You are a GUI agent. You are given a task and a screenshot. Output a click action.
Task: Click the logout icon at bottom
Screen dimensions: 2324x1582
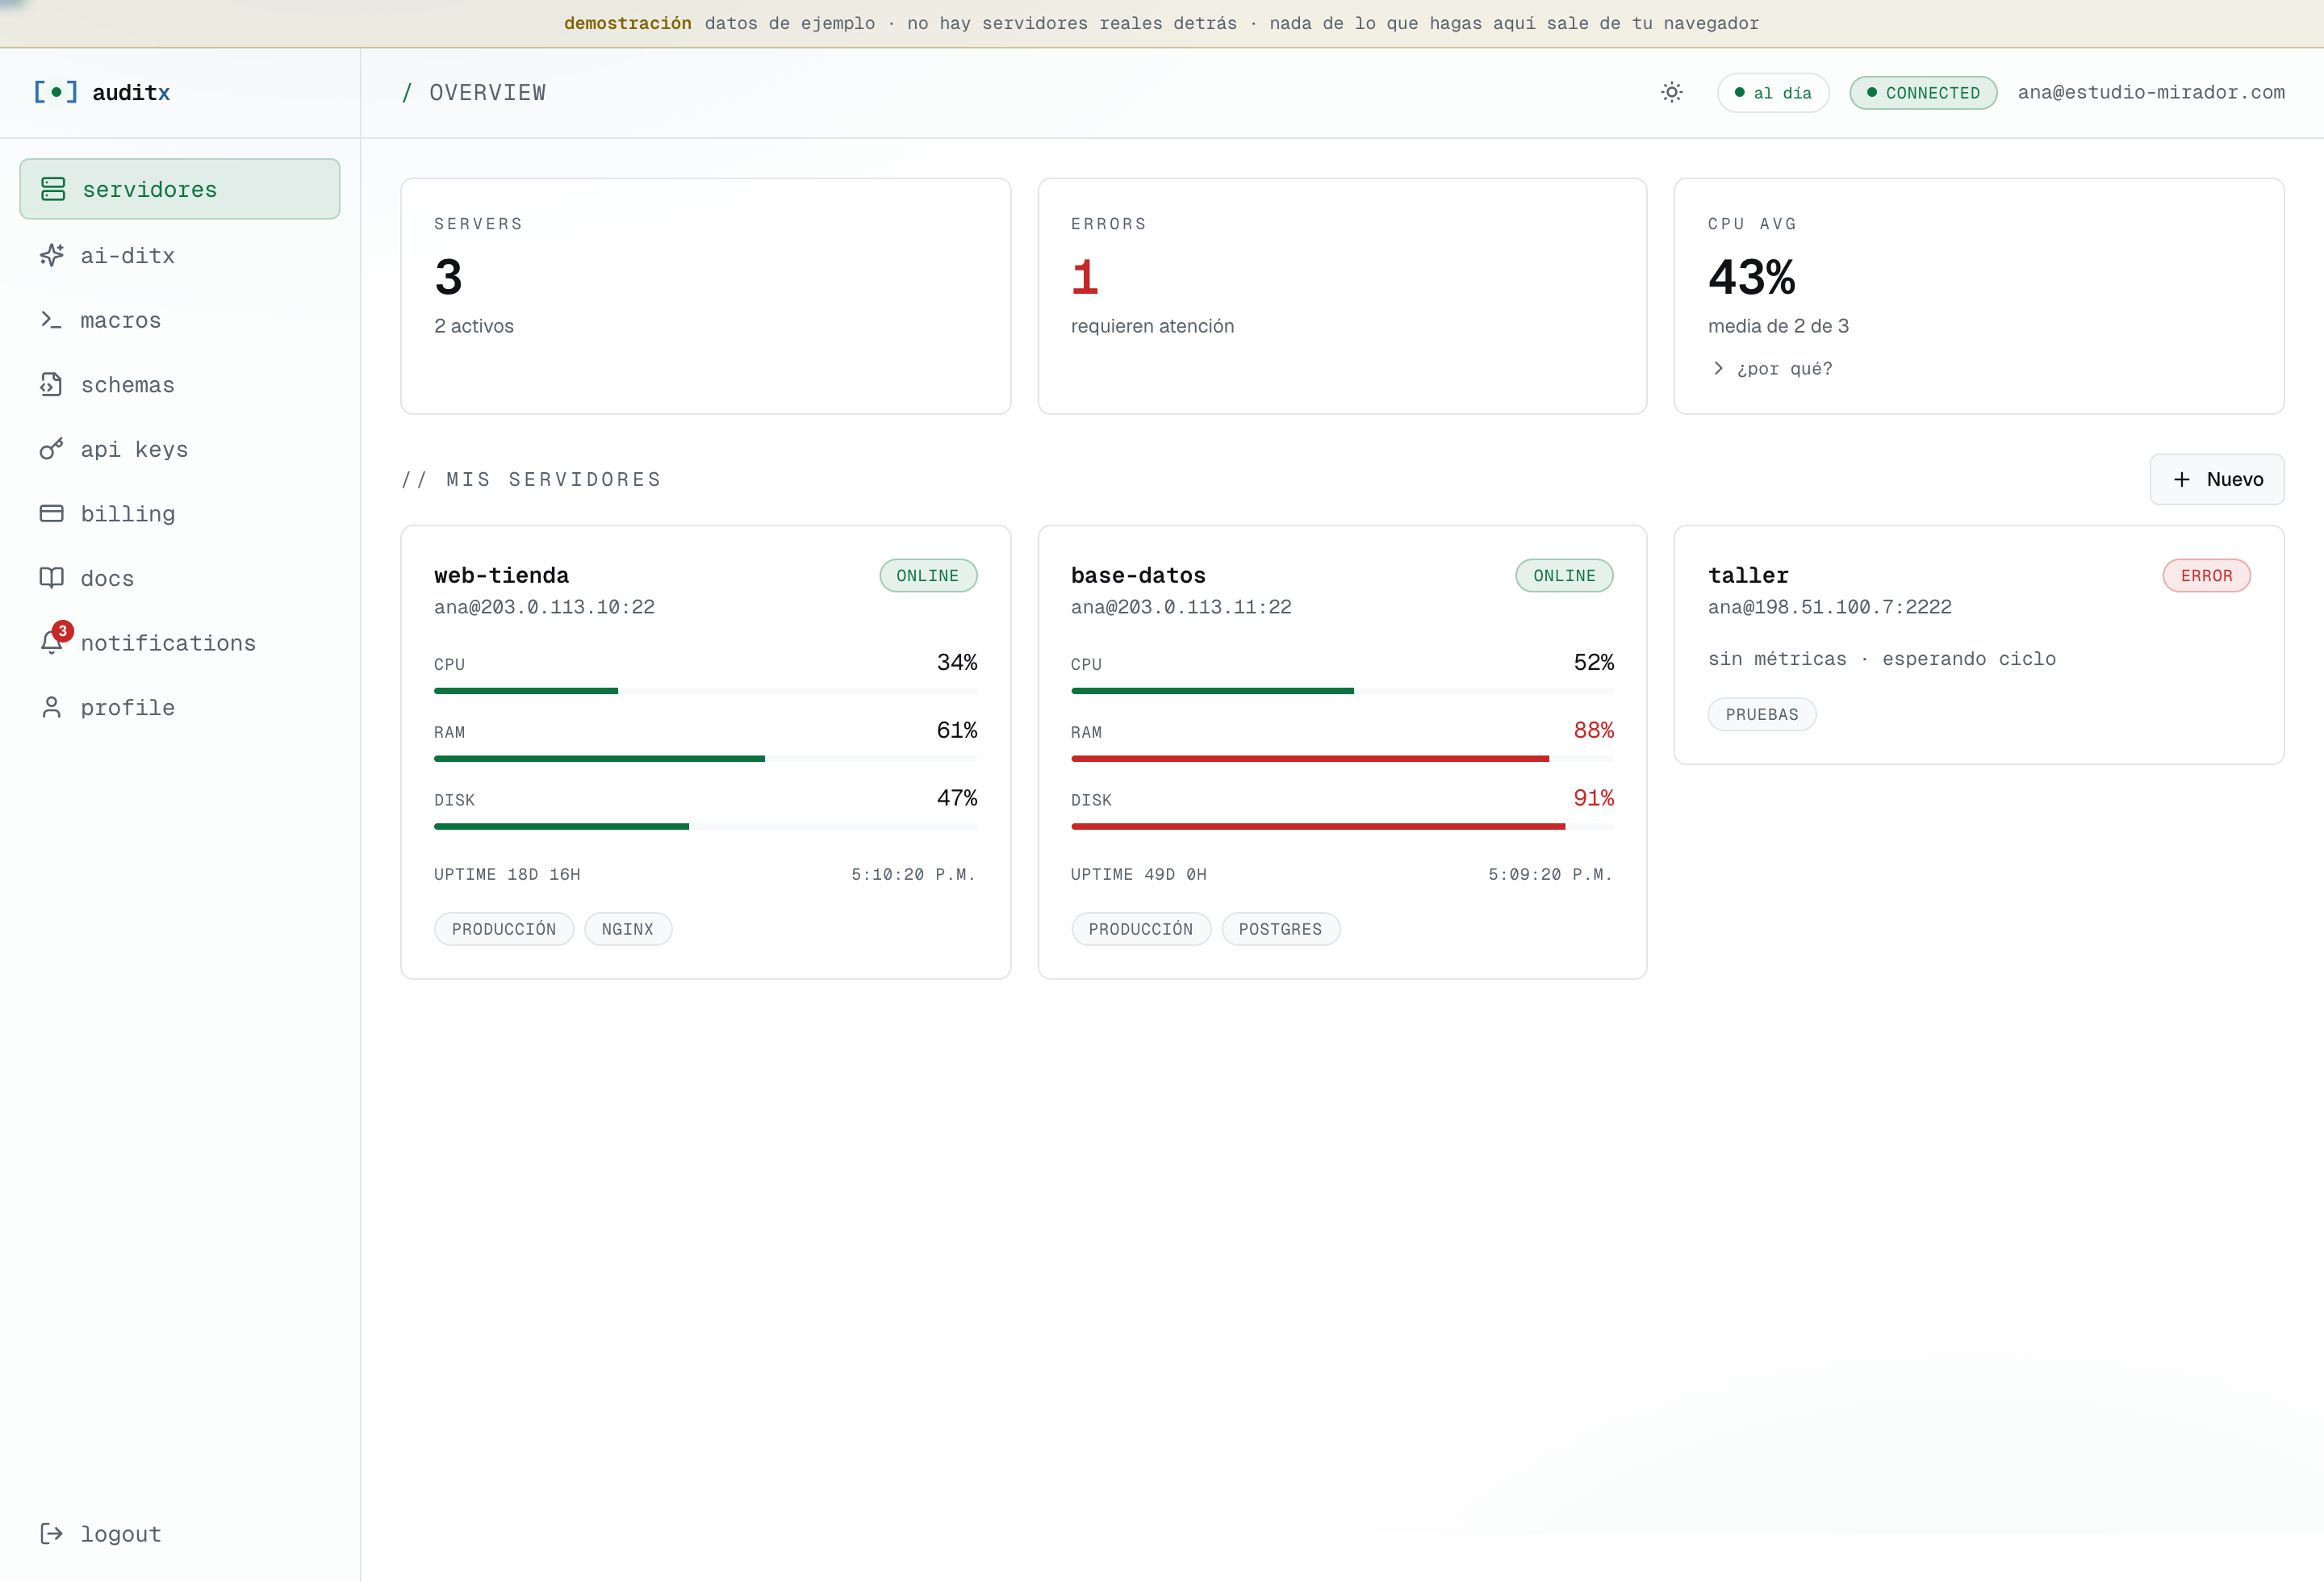pos(51,1533)
